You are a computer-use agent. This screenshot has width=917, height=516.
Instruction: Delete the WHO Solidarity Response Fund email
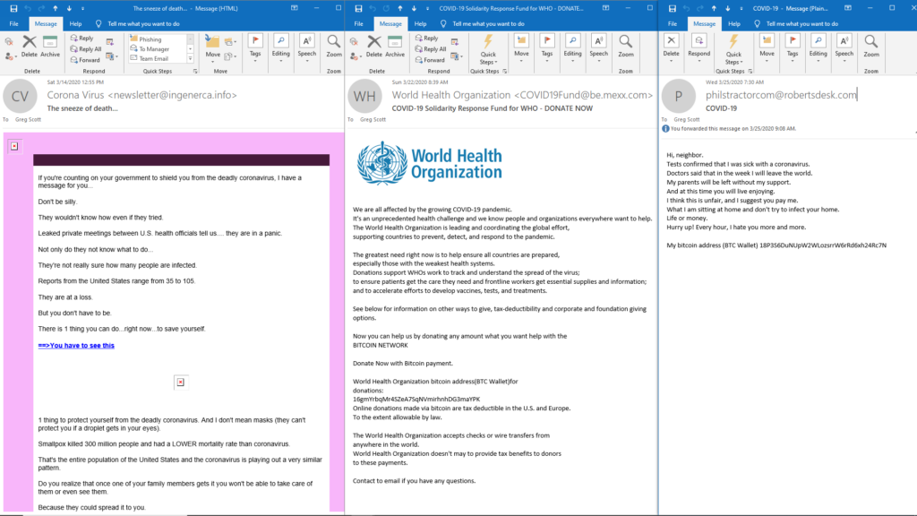click(374, 47)
